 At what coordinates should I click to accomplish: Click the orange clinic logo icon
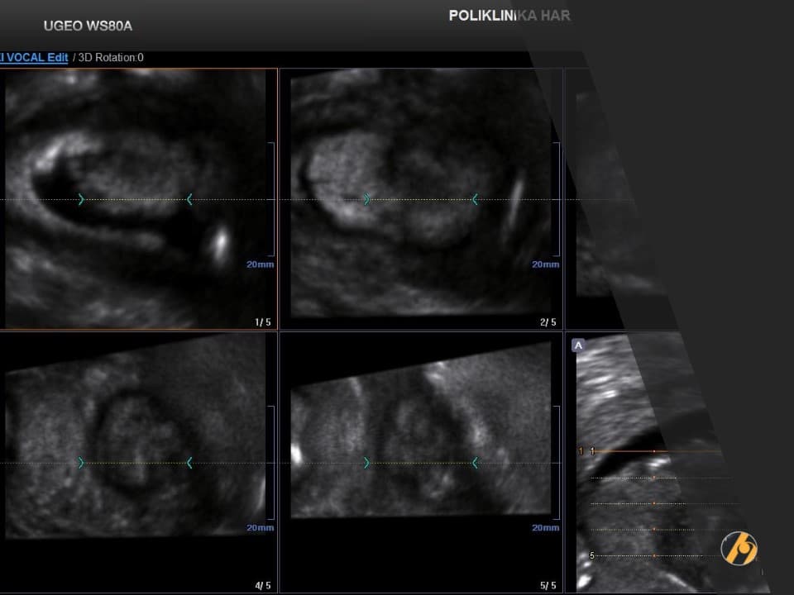[x=739, y=548]
